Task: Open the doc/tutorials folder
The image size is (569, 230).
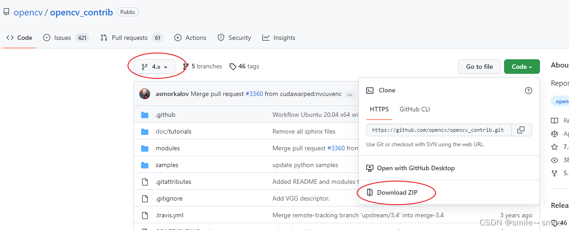Action: click(173, 132)
